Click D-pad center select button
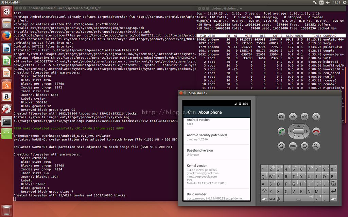The image size is (348, 217). click(x=299, y=131)
